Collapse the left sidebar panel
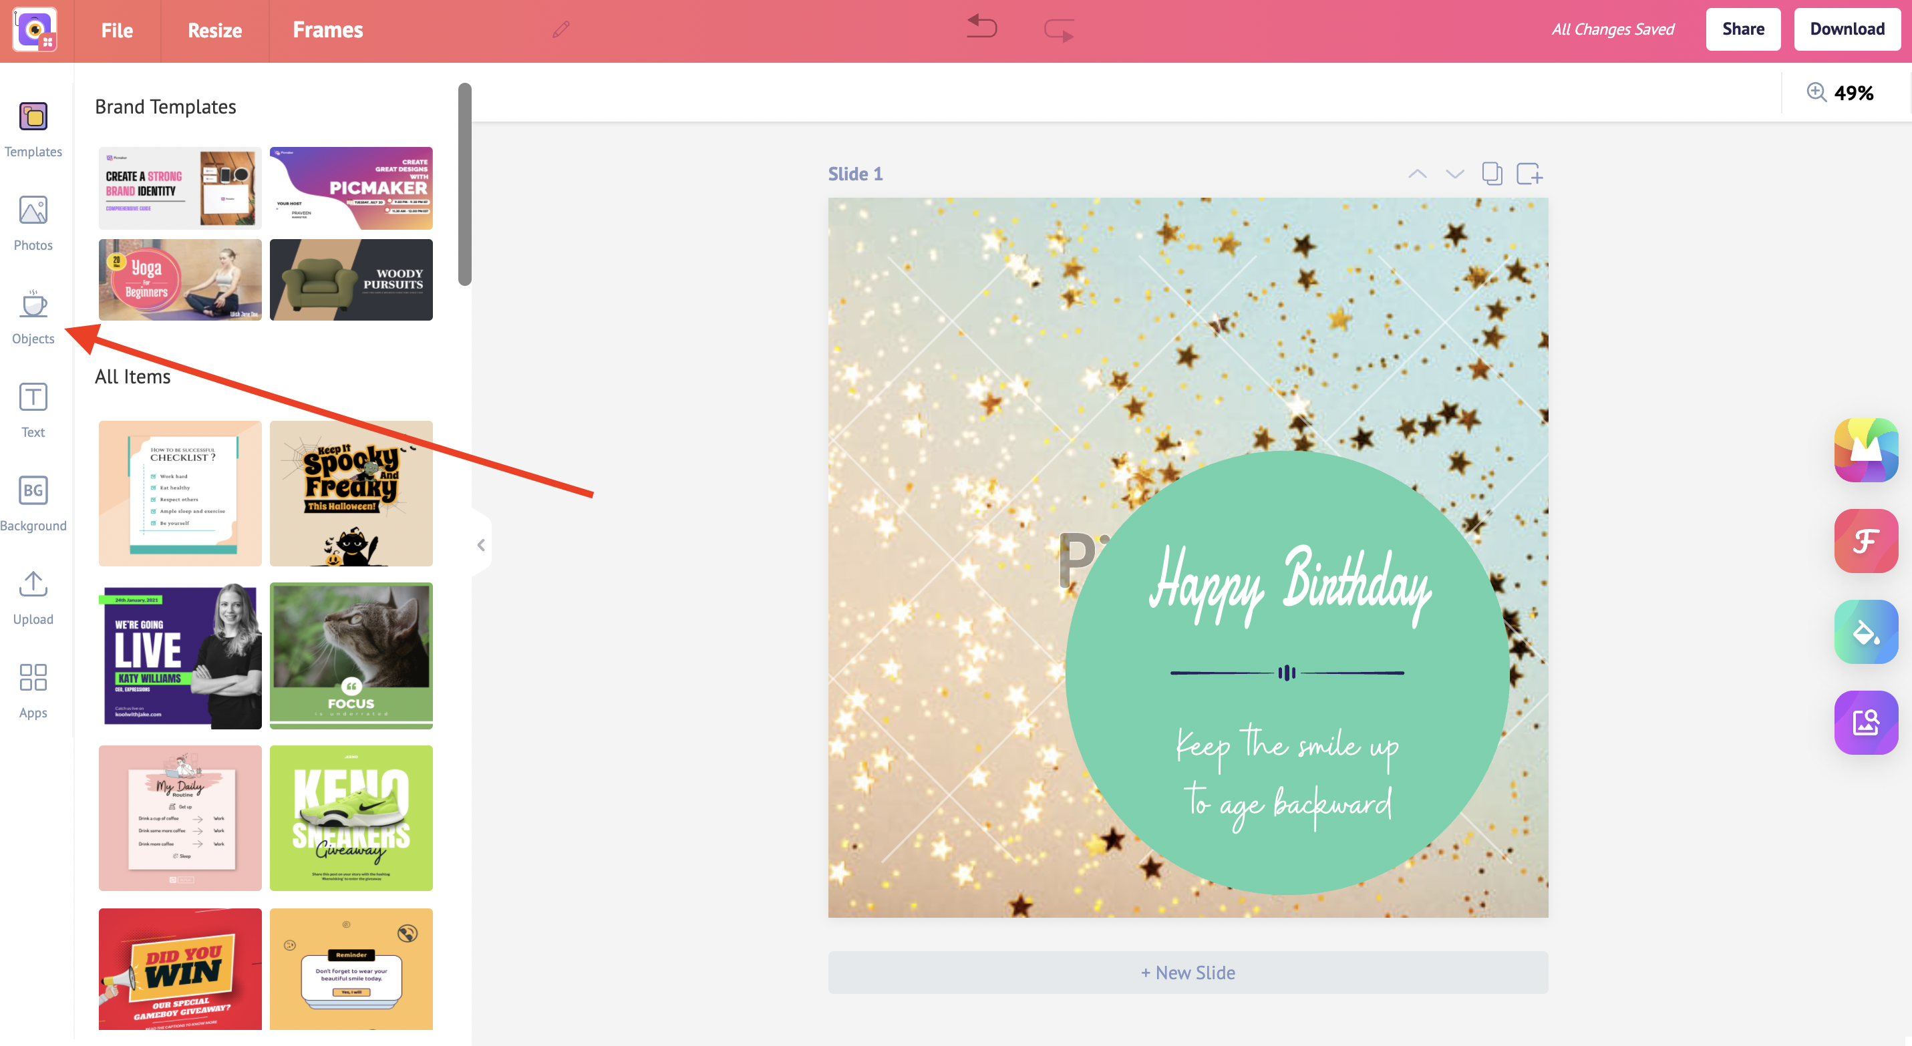Screen dimensions: 1912x1046 [480, 545]
